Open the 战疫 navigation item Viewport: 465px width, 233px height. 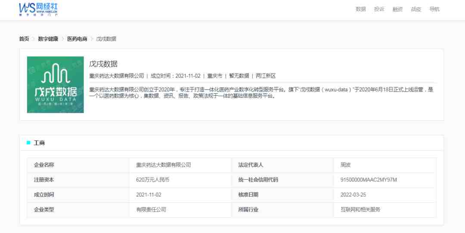[x=416, y=9]
